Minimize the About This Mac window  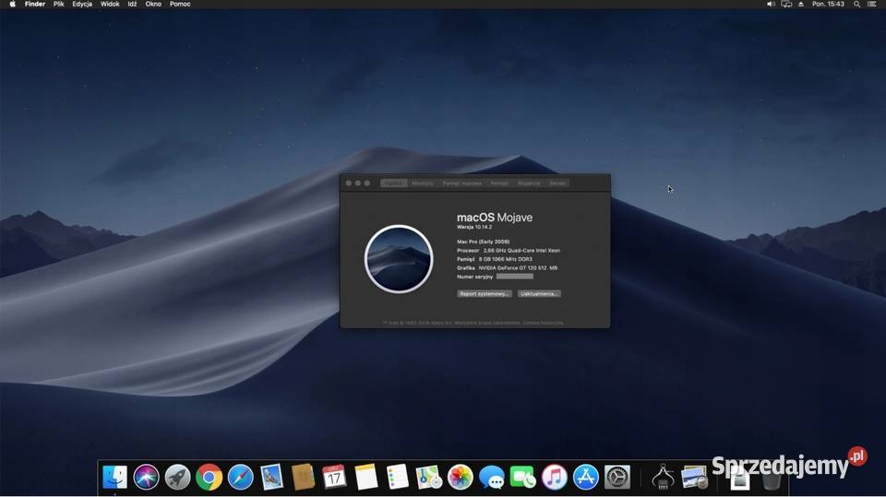point(358,183)
